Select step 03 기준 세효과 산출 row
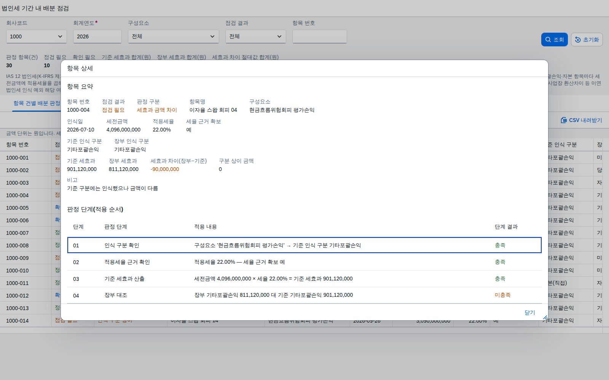The width and height of the screenshot is (609, 380). coord(304,279)
